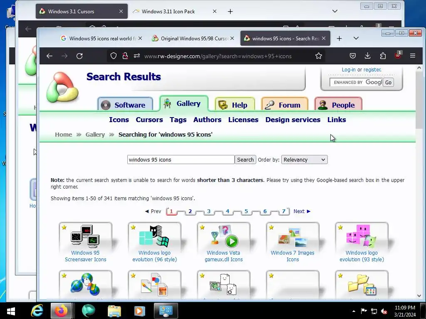Click the muted volume tray icon
The image size is (426, 319).
pyautogui.click(x=384, y=312)
